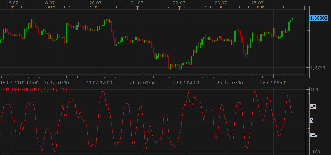Image resolution: width=331 pixels, height=155 pixels.
Task: Click the 25.07 date in the top axis
Action: (257, 3)
